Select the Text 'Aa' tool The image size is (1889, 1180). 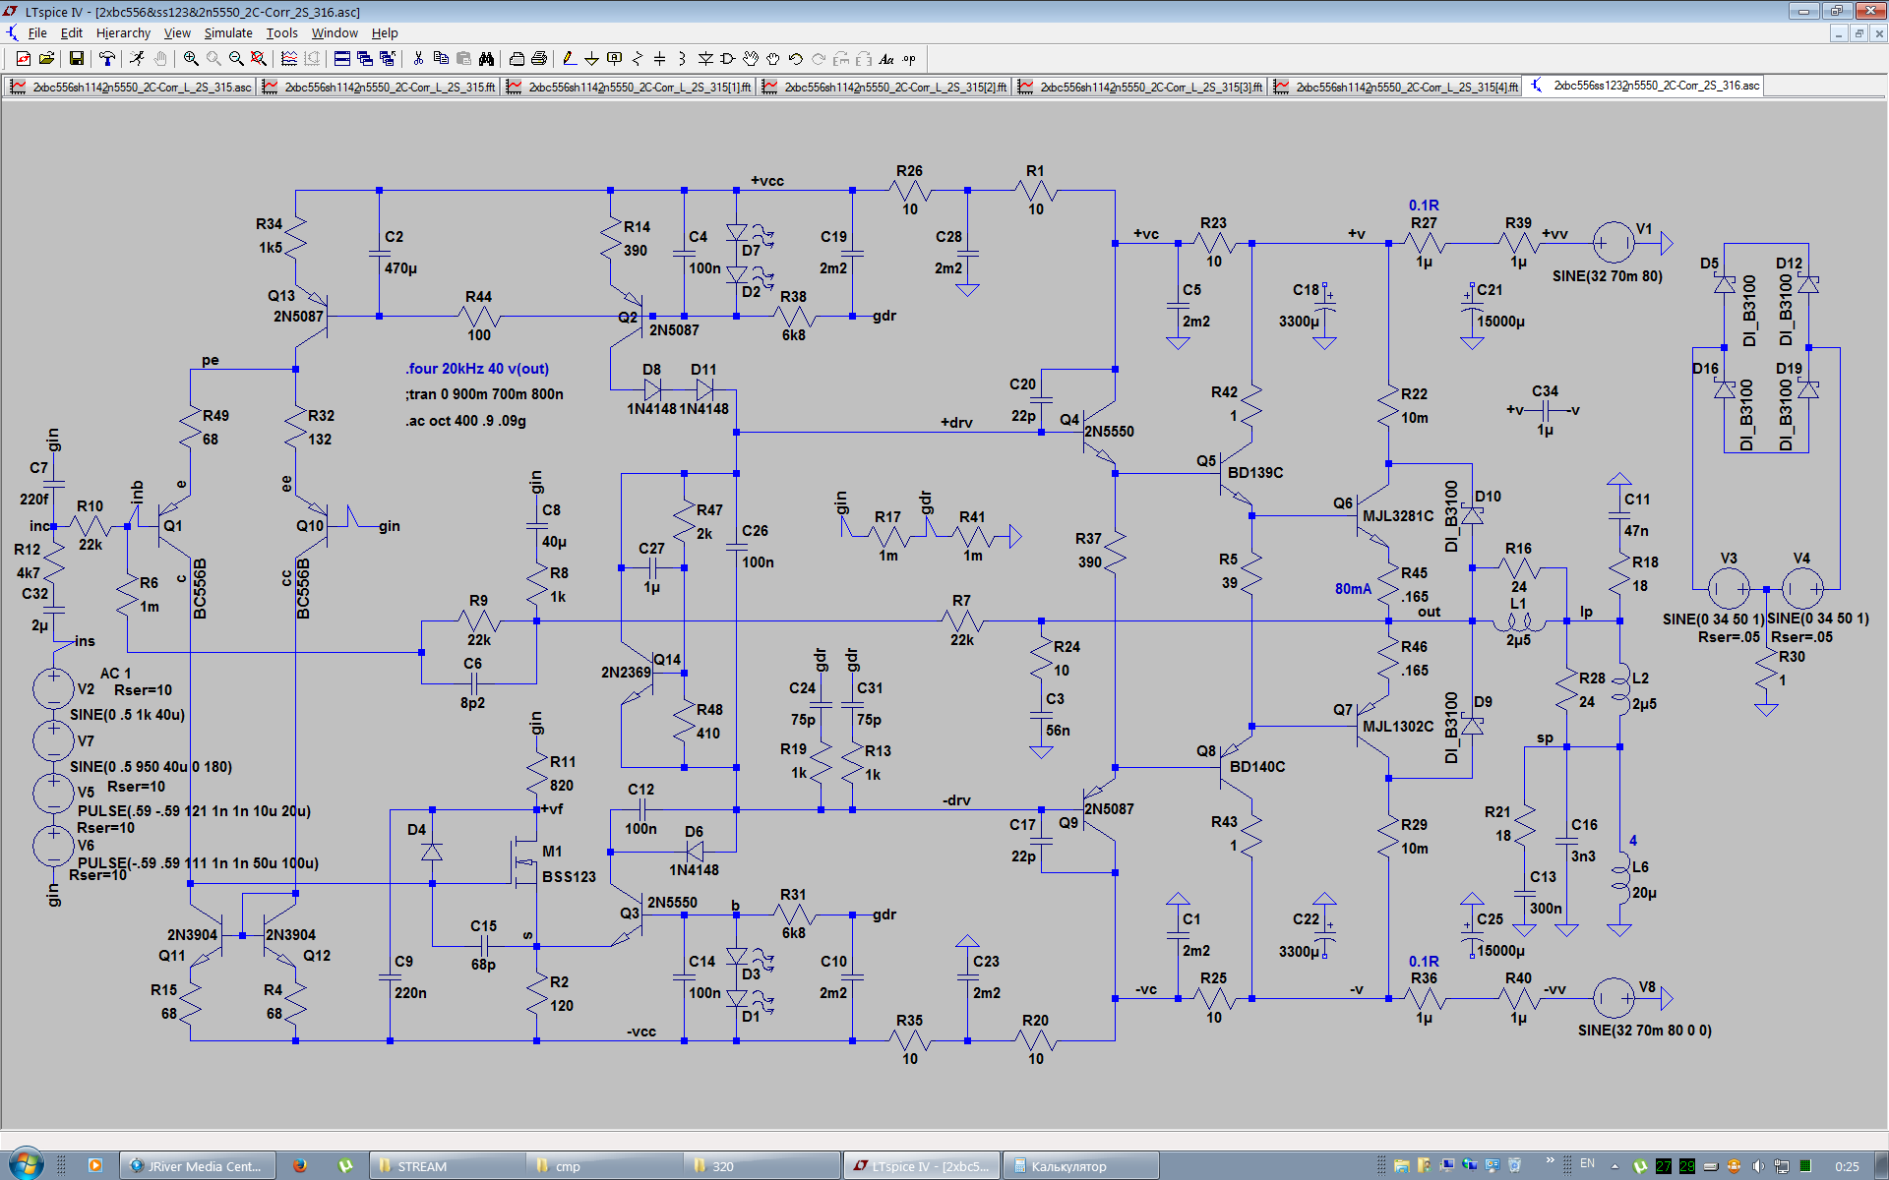886,59
